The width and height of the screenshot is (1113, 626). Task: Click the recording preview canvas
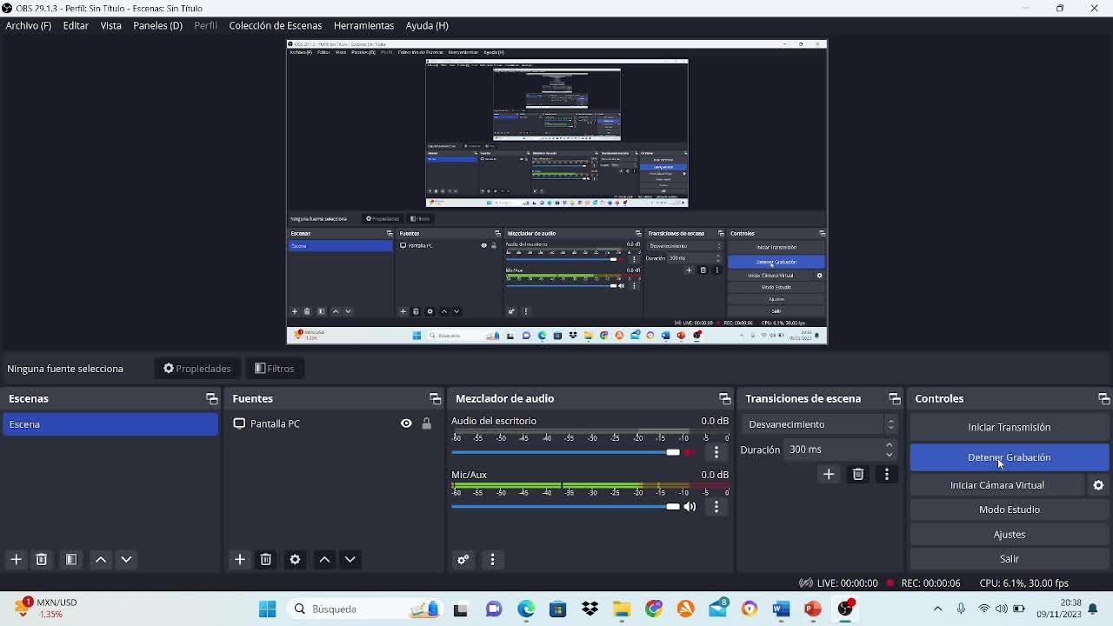pyautogui.click(x=556, y=191)
